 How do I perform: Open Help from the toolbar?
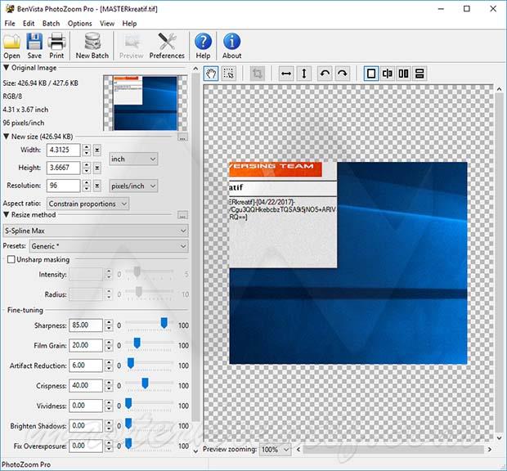(x=203, y=46)
